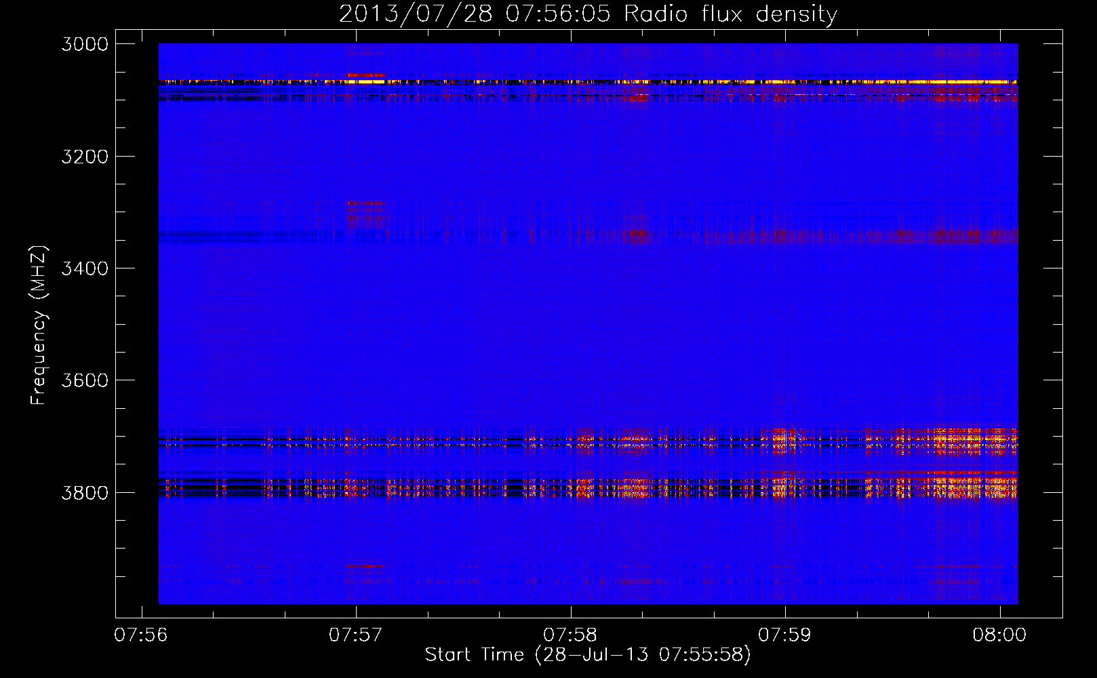
Task: Click the 3800 frequency axis label
Action: coord(85,492)
